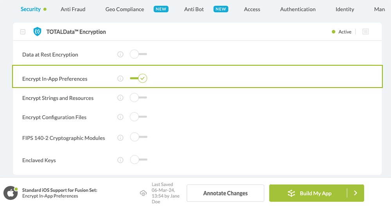Collapse the TOTALData Encryption section

tap(23, 32)
